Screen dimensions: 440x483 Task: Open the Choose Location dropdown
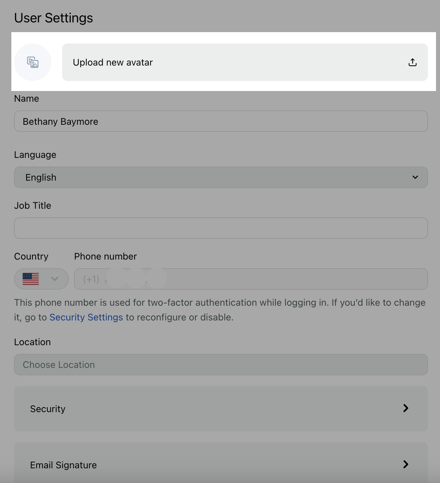(221, 365)
